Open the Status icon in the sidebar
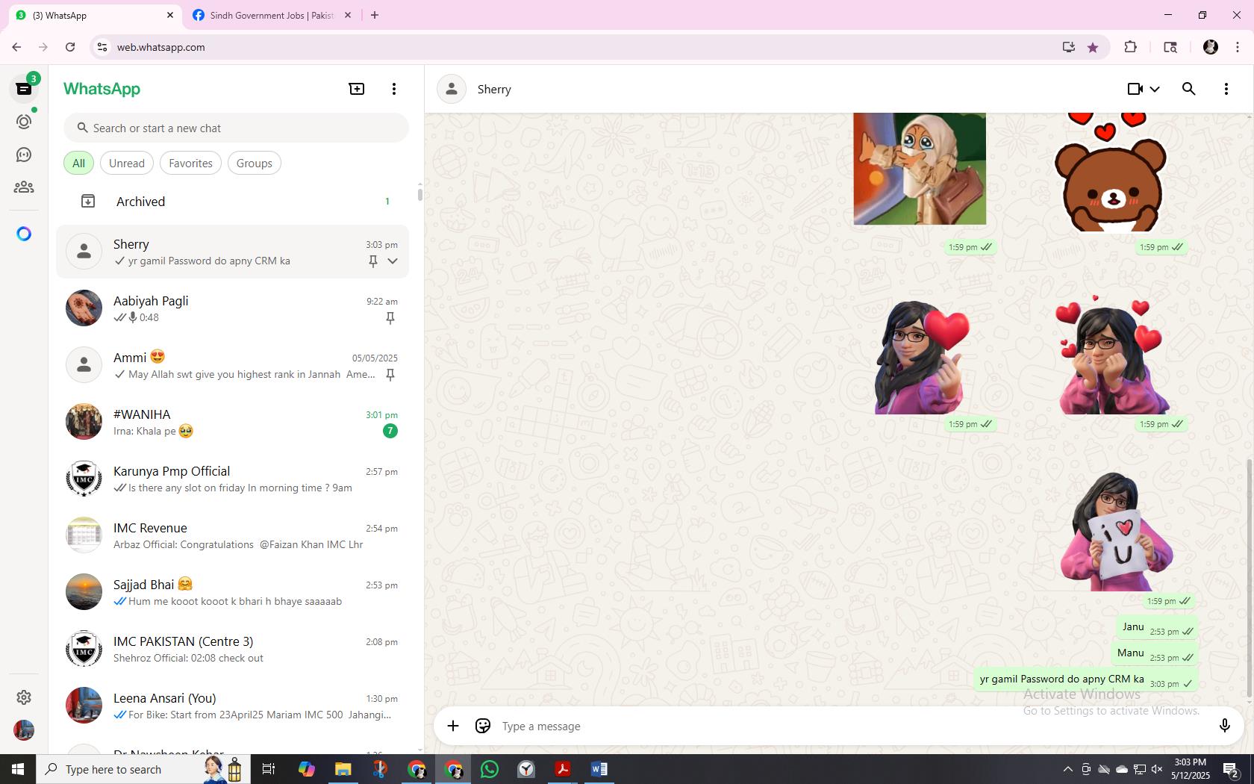This screenshot has height=784, width=1254. [x=24, y=122]
